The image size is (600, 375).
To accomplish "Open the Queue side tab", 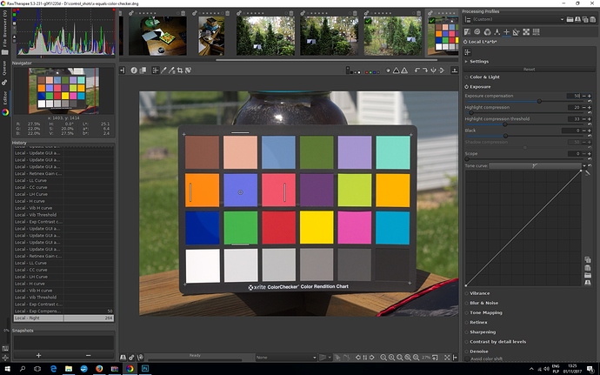I will pyautogui.click(x=4, y=73).
